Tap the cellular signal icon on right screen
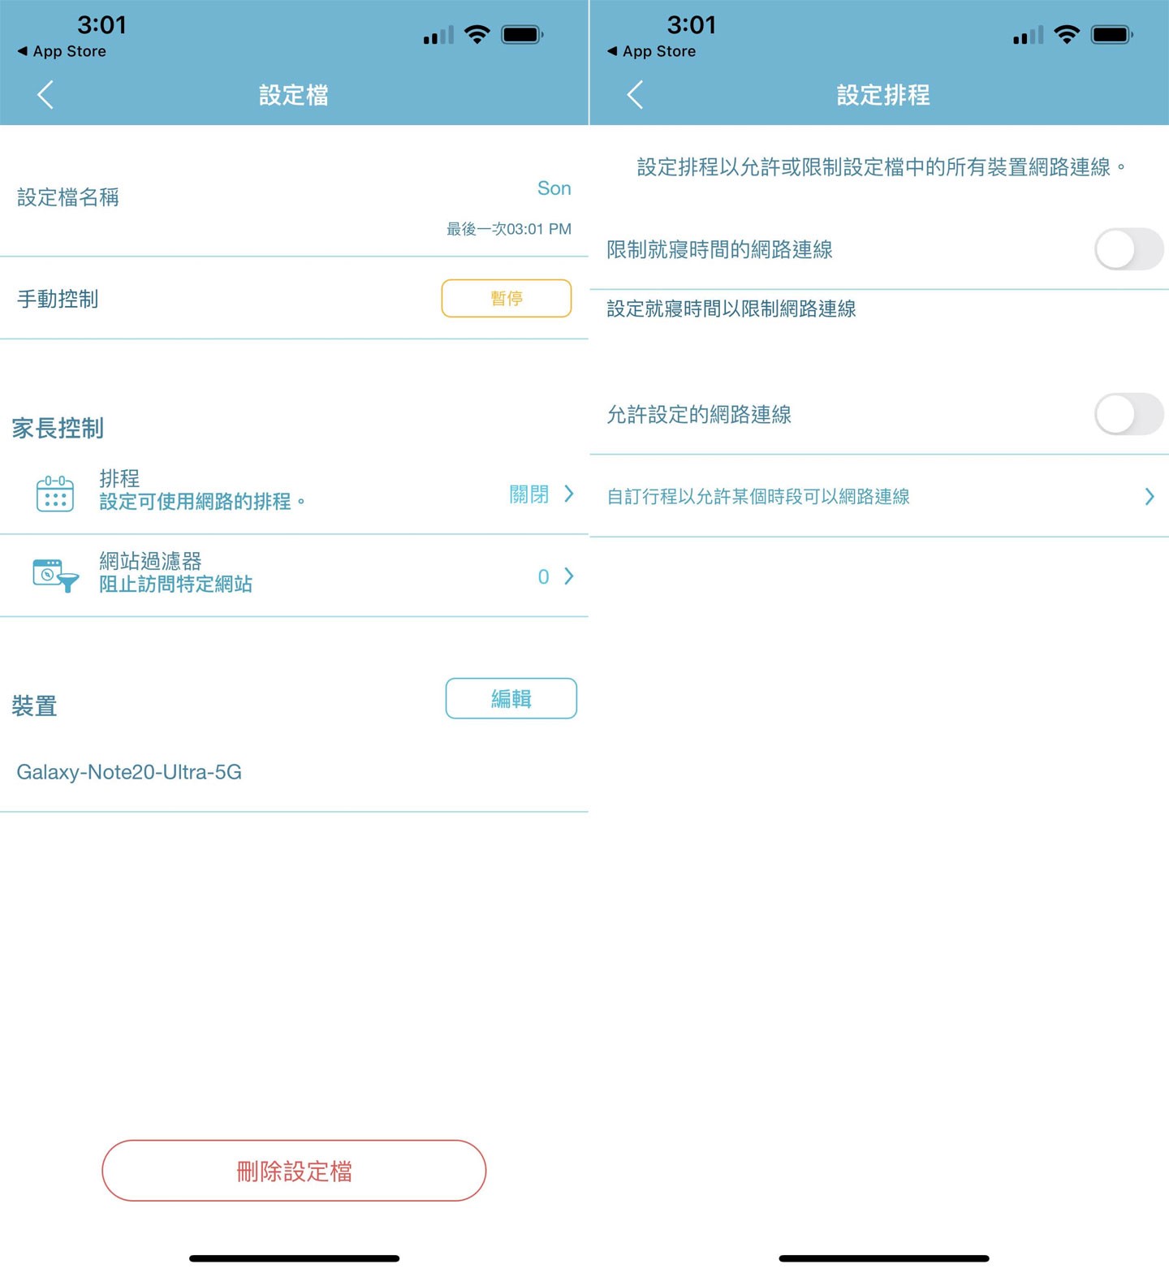Image resolution: width=1169 pixels, height=1273 pixels. [1028, 35]
